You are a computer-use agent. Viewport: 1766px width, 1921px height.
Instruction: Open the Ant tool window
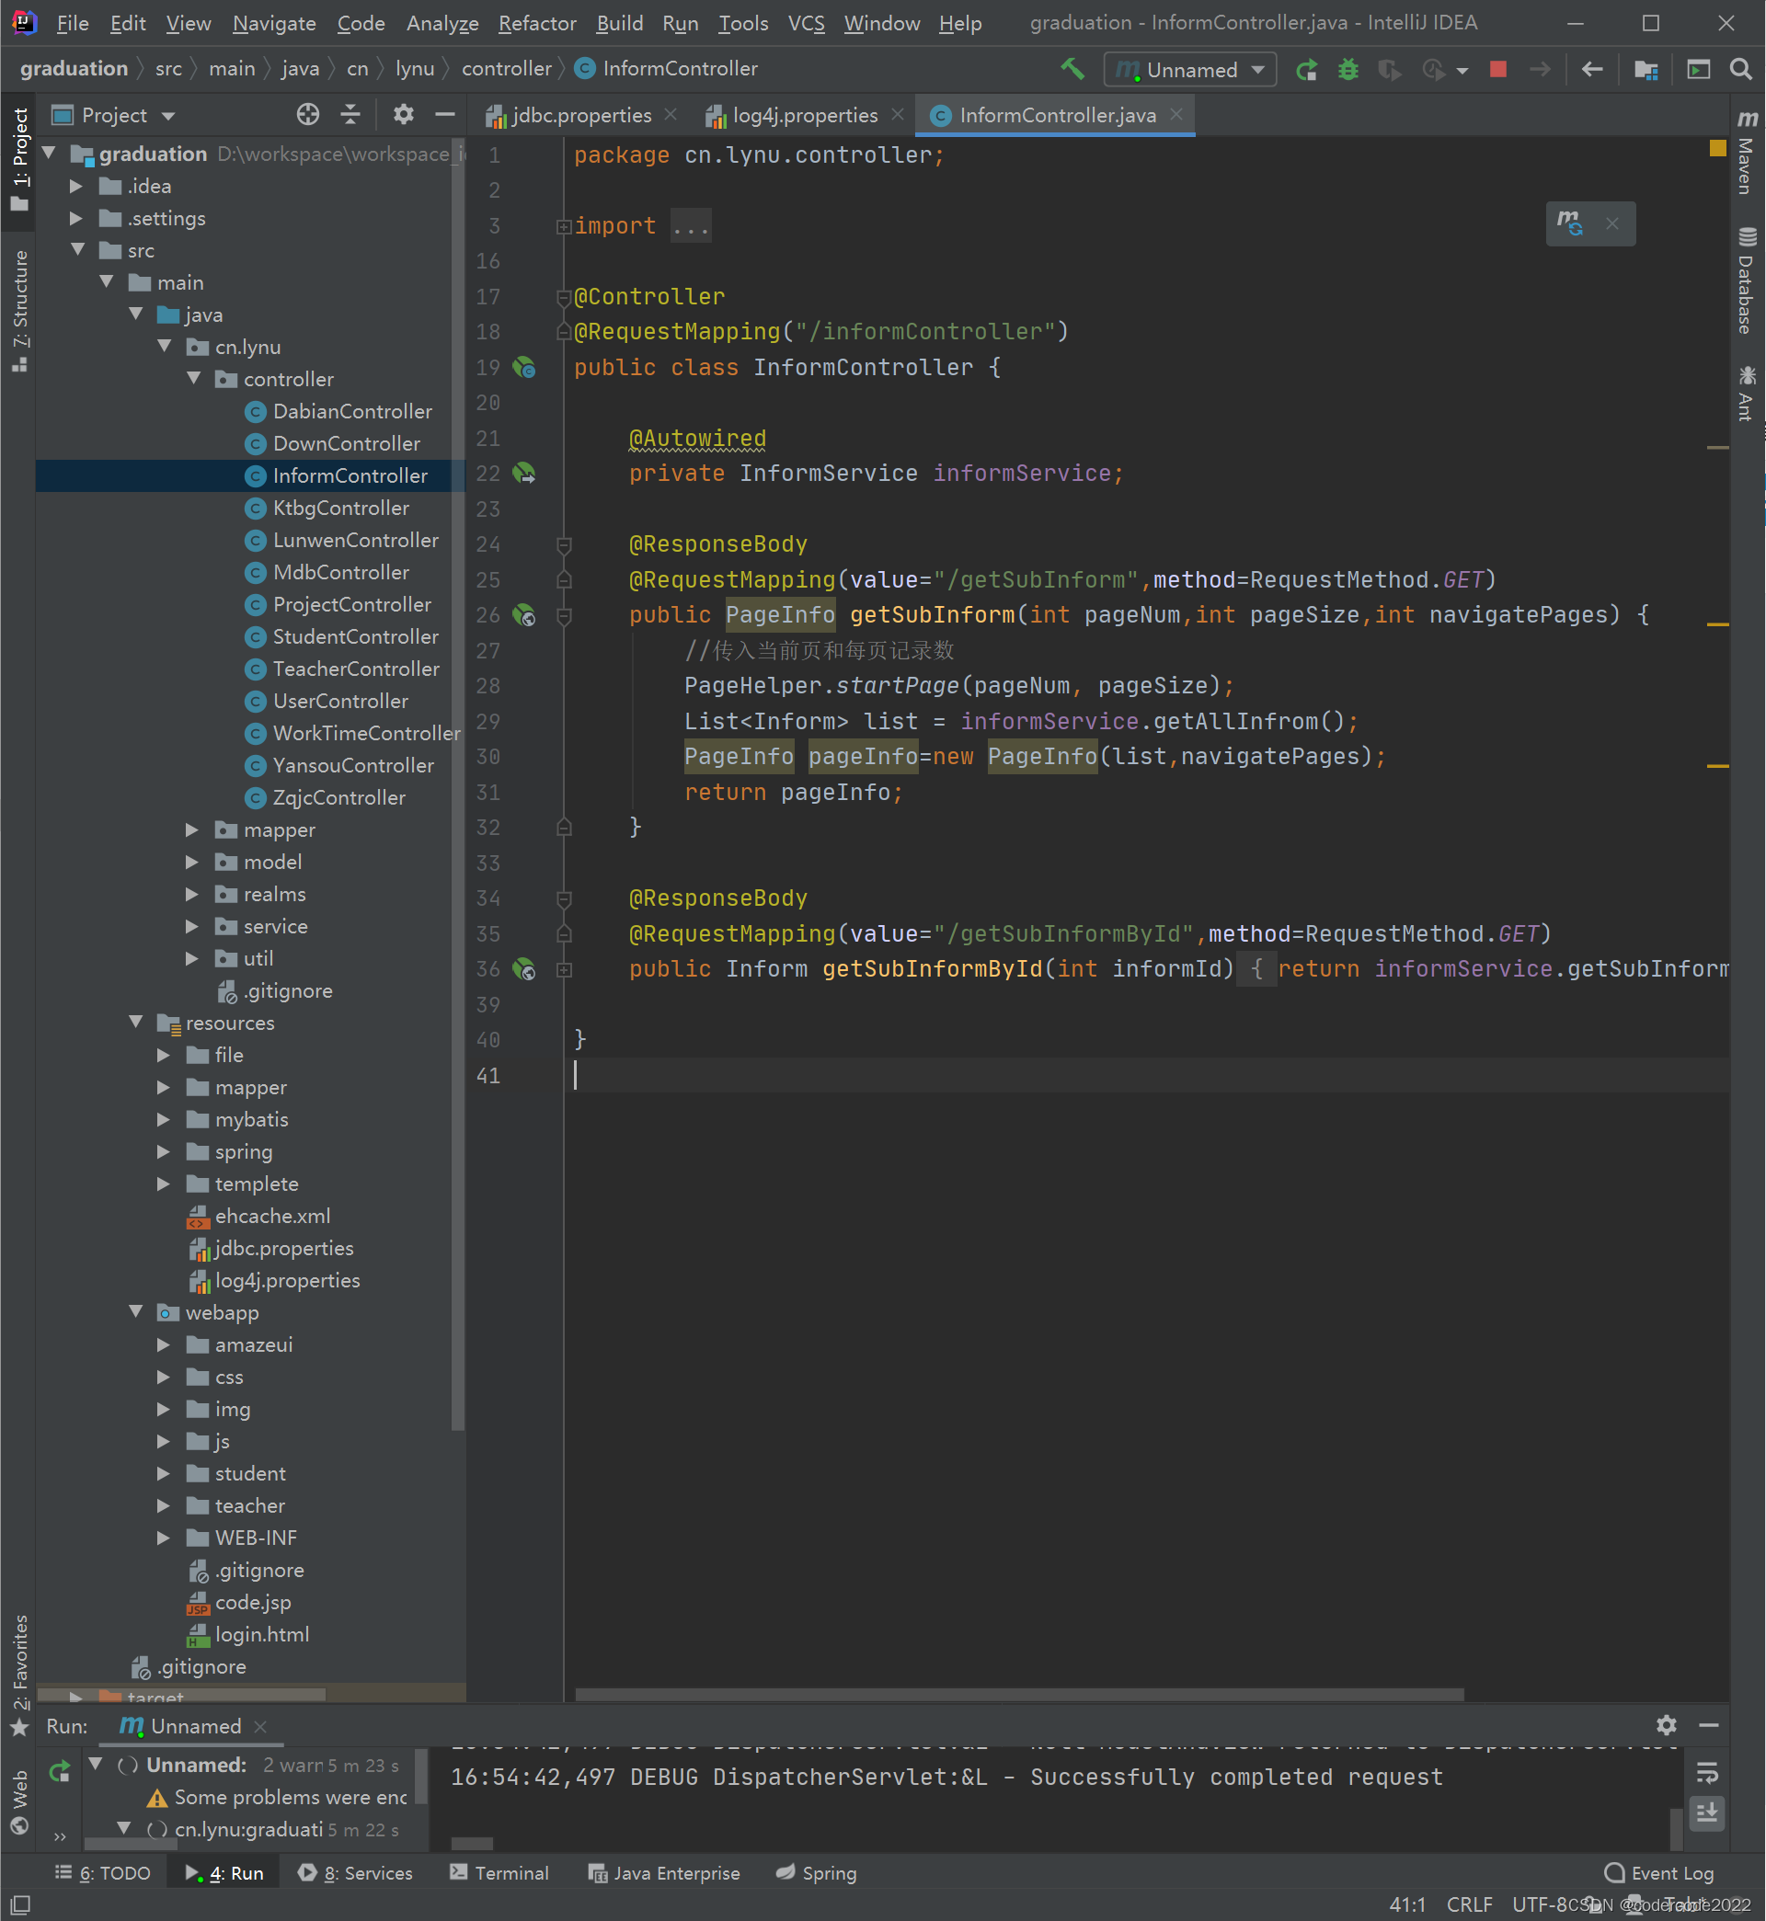tap(1746, 394)
